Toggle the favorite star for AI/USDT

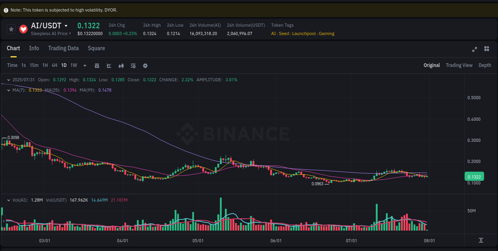point(11,29)
